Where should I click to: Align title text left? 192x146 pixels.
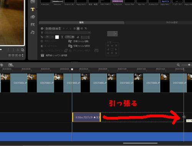(x=75, y=28)
